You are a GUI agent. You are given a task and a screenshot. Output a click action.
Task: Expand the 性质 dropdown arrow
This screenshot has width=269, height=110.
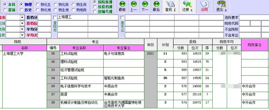click(22, 35)
